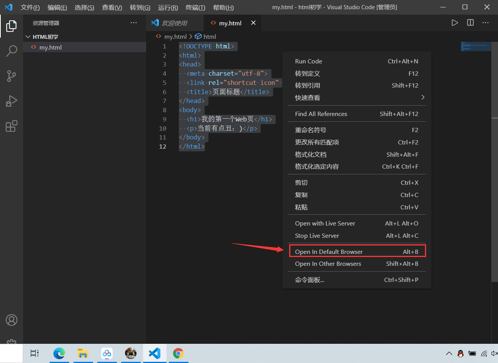Screen dimensions: 498x363
Task: Open the 选择(S) menu
Action: coord(84,7)
